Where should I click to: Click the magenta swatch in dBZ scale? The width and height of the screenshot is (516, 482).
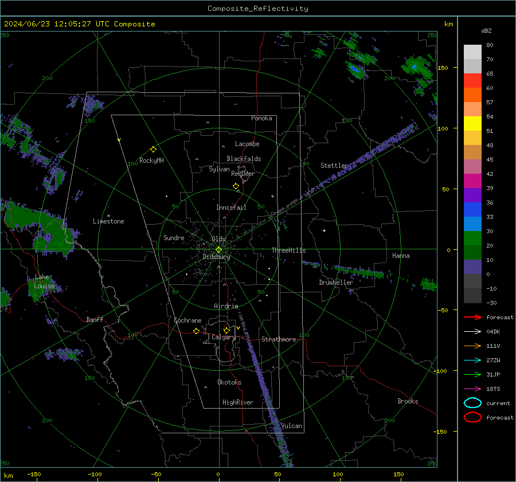point(472,181)
